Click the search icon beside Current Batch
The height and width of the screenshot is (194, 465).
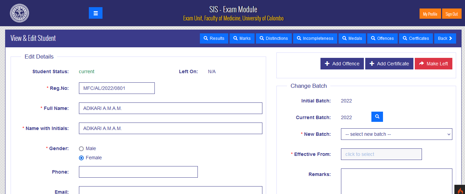377,117
